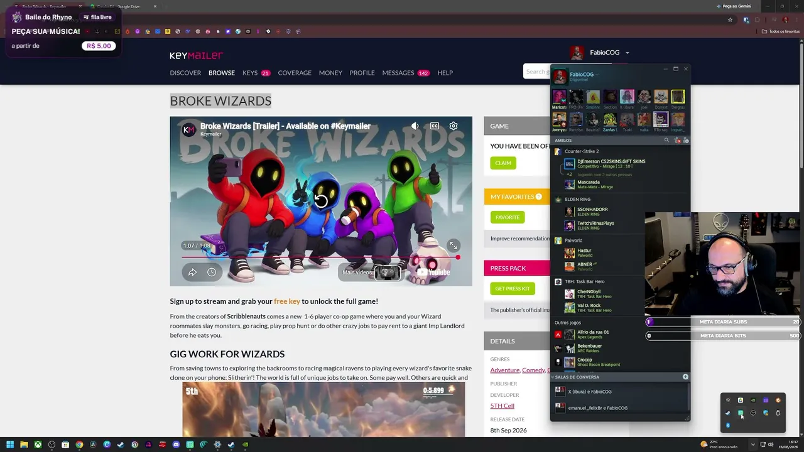Mute the Broke Wizards trailer volume
804x452 pixels.
pyautogui.click(x=415, y=126)
